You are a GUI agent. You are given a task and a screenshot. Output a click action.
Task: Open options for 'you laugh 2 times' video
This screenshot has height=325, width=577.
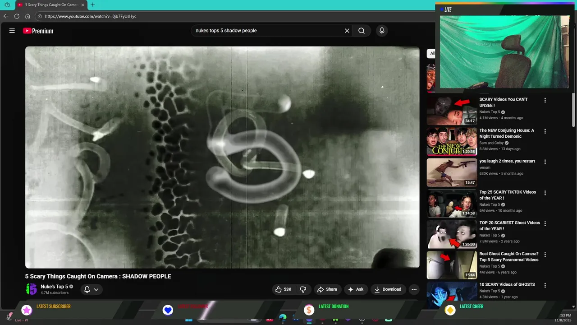[x=545, y=162]
